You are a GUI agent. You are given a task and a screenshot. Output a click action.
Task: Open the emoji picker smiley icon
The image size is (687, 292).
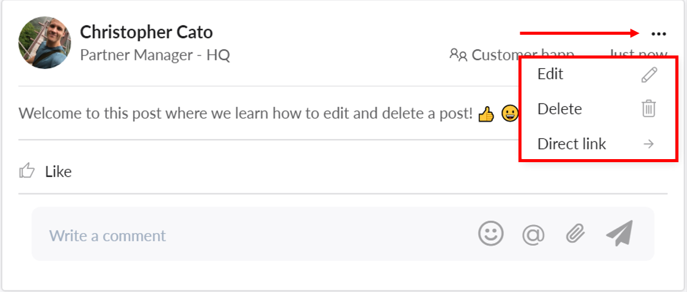pos(491,233)
